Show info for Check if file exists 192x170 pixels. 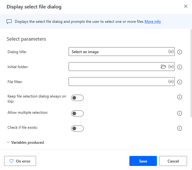click(x=180, y=128)
